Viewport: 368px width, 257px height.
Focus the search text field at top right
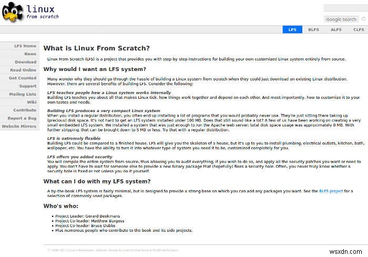pyautogui.click(x=346, y=8)
